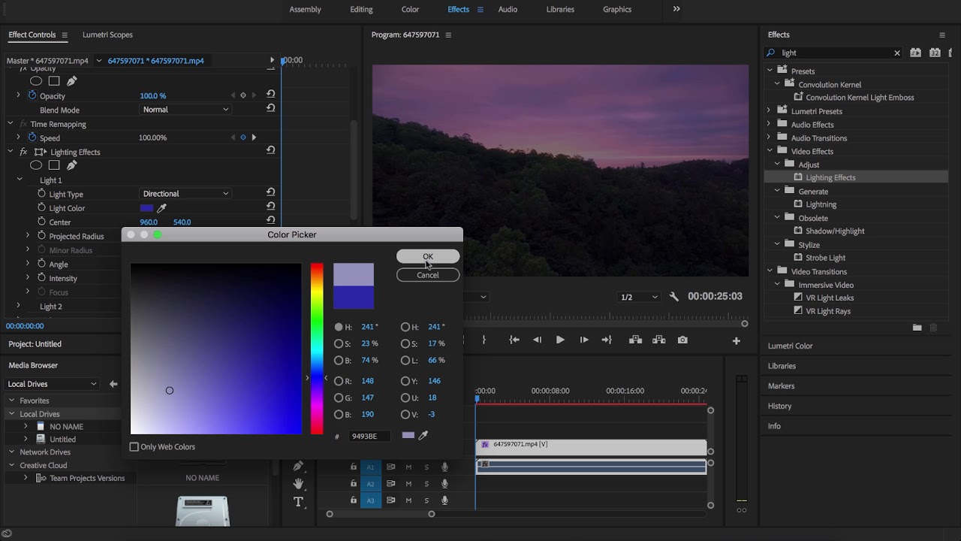Open the Light Type Directional dropdown
This screenshot has height=541, width=961.
(185, 194)
